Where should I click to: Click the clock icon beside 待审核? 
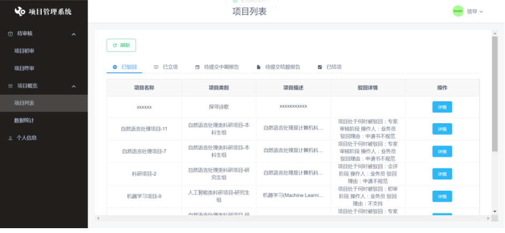pos(10,34)
